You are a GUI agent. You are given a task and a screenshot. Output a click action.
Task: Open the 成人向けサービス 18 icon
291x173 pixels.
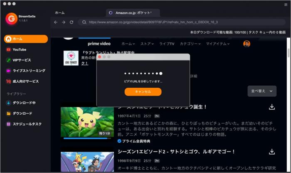tap(8, 81)
